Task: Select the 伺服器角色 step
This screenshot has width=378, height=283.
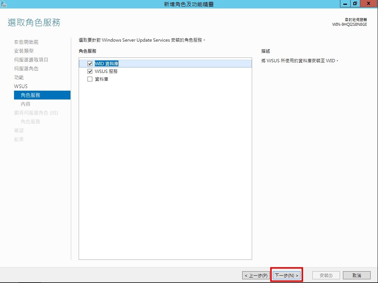Action: coord(26,69)
